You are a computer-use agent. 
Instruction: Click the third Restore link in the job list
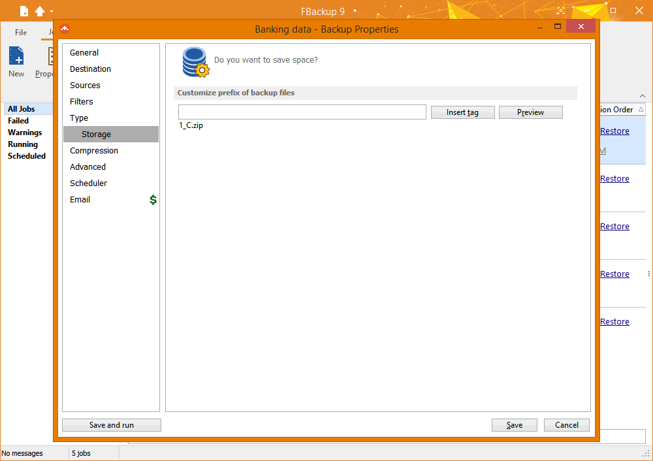pos(614,226)
